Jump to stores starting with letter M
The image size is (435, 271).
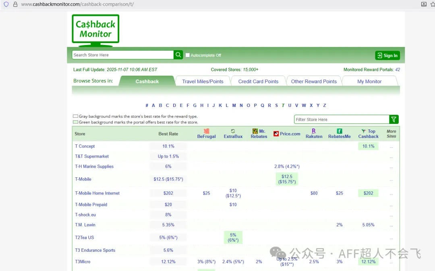[x=234, y=106]
